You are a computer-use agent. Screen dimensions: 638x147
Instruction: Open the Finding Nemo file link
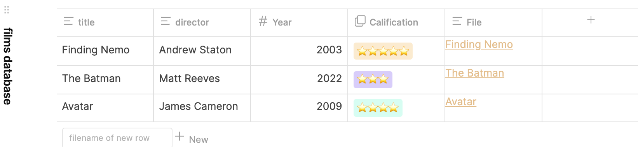point(479,44)
